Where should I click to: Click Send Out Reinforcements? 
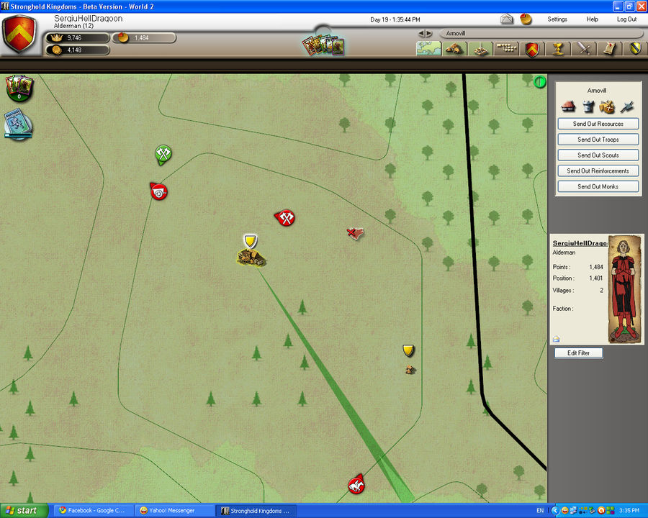tap(598, 171)
